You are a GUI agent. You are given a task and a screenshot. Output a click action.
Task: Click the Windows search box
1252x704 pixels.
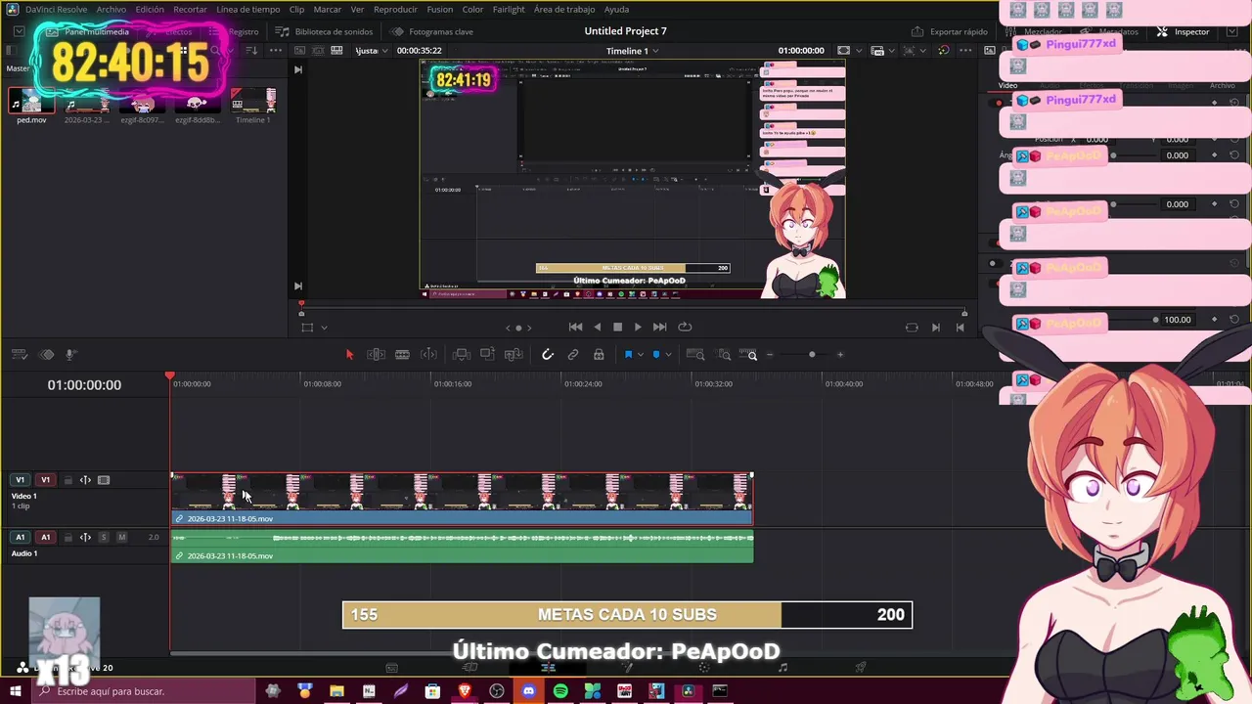pos(143,691)
